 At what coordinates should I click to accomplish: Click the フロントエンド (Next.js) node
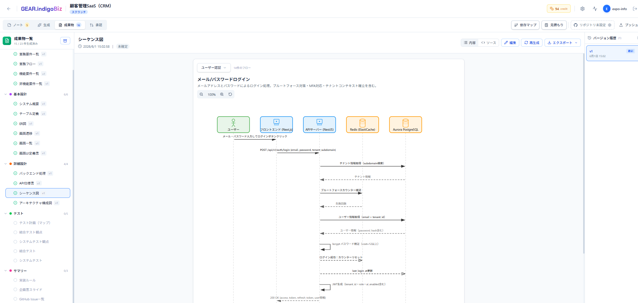coord(276,125)
